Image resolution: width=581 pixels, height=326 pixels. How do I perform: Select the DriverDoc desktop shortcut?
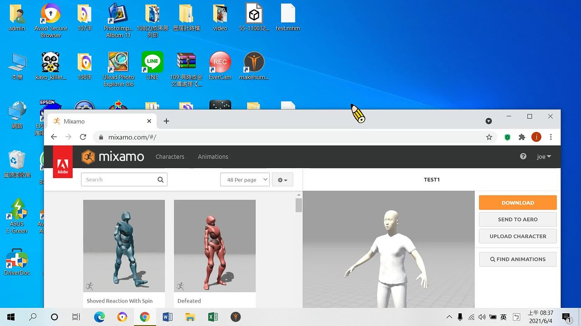pos(17,262)
